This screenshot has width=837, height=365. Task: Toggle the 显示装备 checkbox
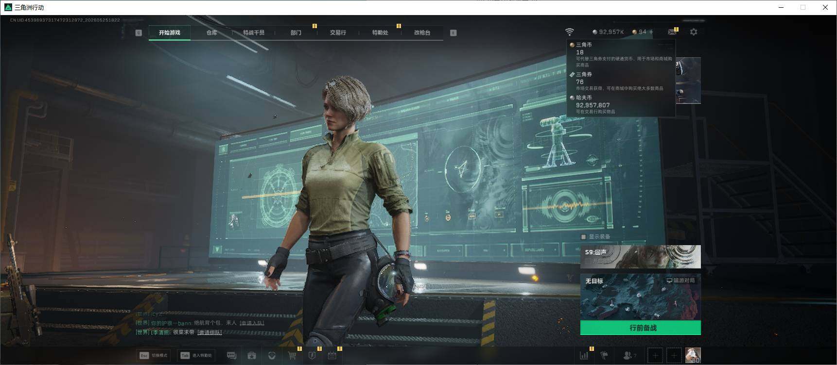[x=584, y=237]
